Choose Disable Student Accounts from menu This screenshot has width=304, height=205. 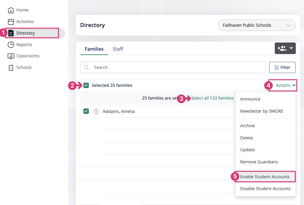pyautogui.click(x=265, y=189)
